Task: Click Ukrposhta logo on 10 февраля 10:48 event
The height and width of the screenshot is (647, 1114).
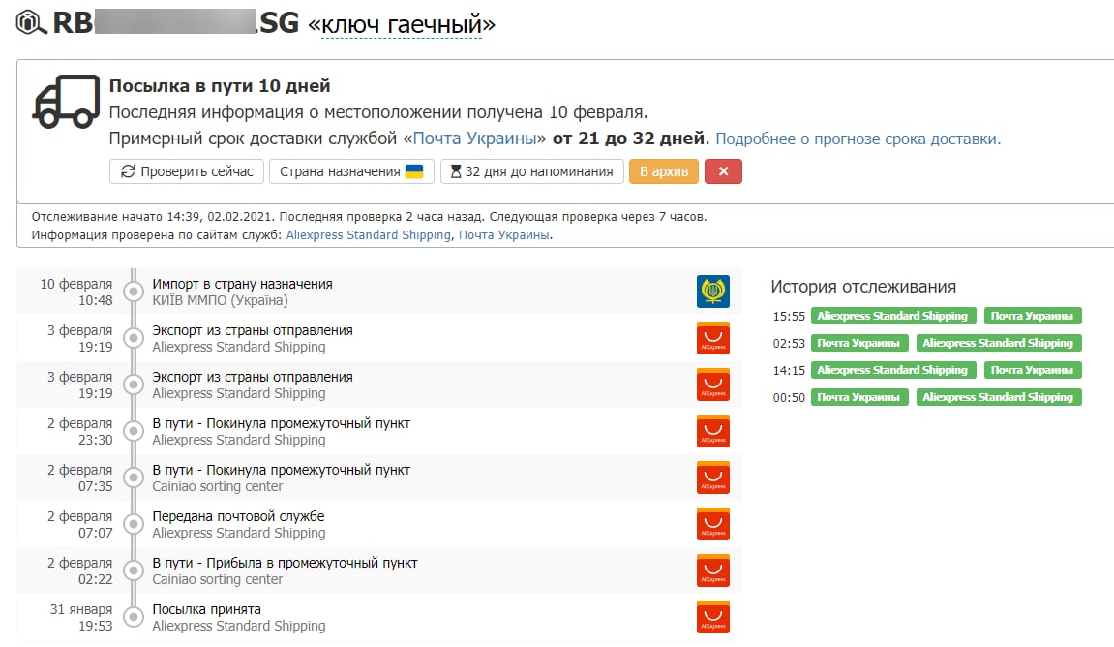Action: [x=712, y=292]
